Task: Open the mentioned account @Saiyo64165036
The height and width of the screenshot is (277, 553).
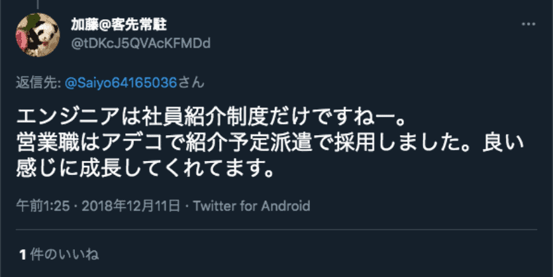Action: 121,83
